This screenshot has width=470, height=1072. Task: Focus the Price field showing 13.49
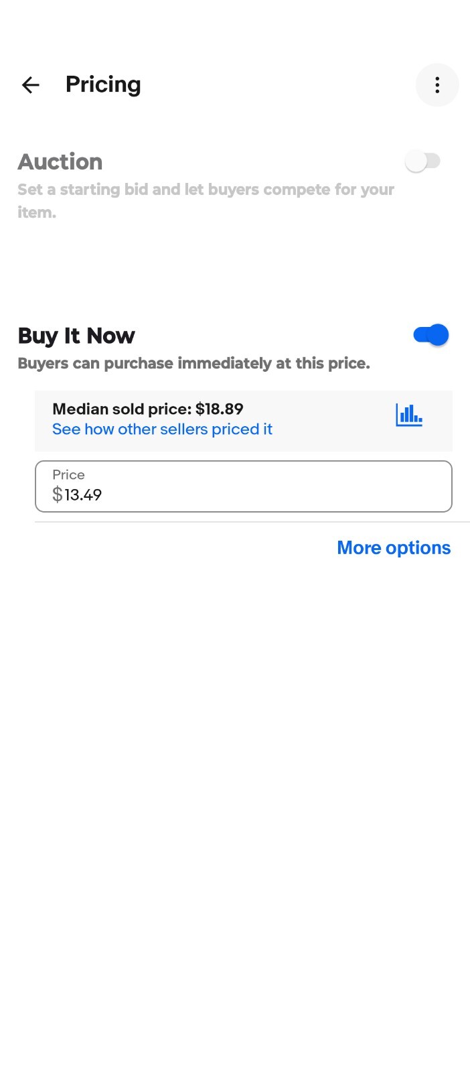pos(244,486)
